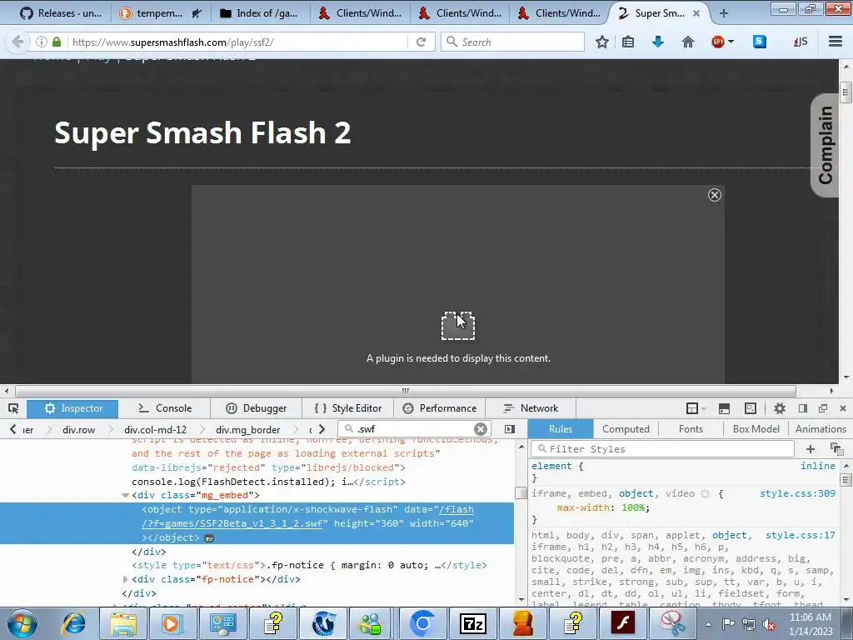Image resolution: width=853 pixels, height=640 pixels.
Task: Open a new tab with plus
Action: point(724,13)
